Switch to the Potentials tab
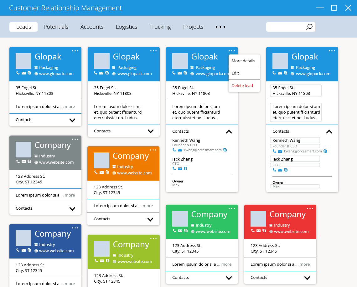Viewport: 357px width, 287px height. (56, 27)
